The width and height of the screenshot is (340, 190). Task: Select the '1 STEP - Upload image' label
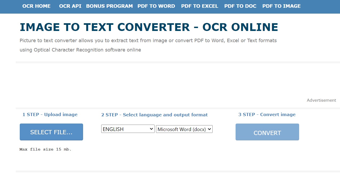pyautogui.click(x=50, y=114)
